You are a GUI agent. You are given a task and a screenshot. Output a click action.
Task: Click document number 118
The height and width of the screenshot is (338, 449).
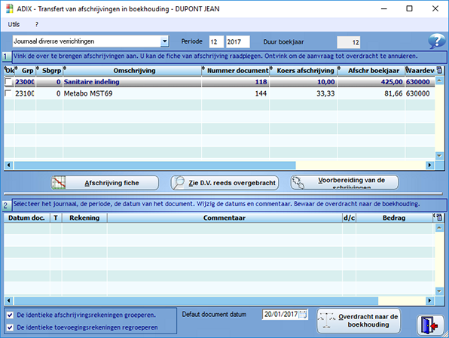click(236, 82)
